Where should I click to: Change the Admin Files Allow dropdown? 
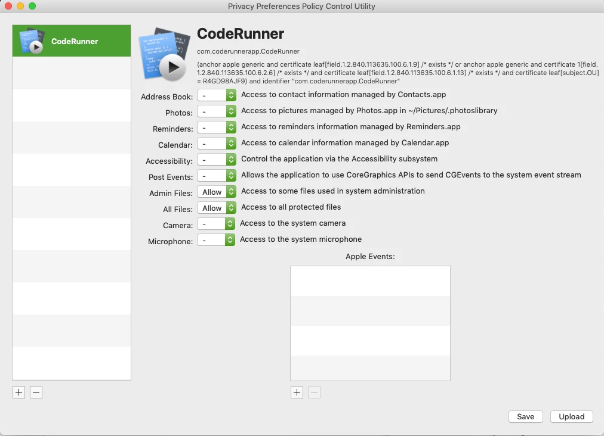click(x=217, y=192)
